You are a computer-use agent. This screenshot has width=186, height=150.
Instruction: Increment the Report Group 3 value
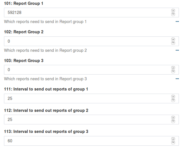pos(173,68)
